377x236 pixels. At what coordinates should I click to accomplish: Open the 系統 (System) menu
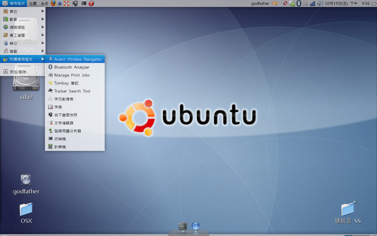pos(45,4)
